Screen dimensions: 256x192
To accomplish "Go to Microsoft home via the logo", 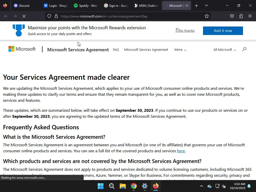I will click(22, 49).
